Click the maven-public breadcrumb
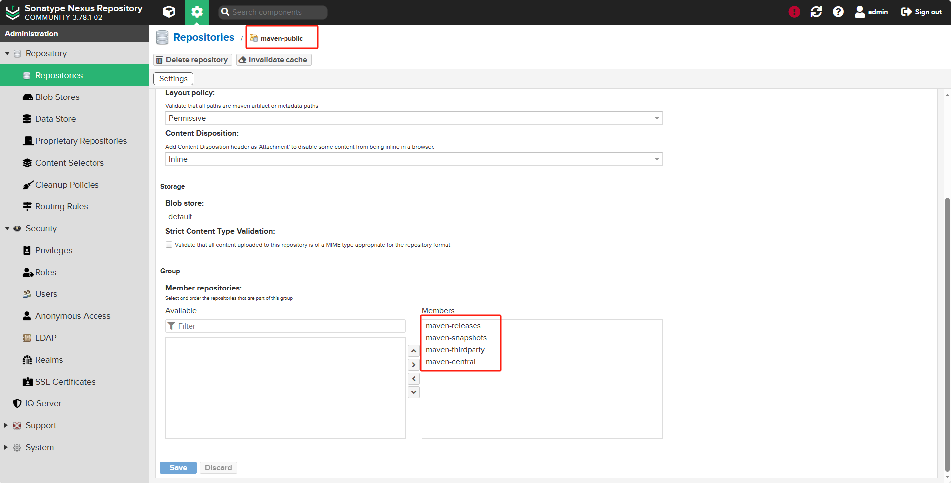This screenshot has width=951, height=483. coord(282,38)
